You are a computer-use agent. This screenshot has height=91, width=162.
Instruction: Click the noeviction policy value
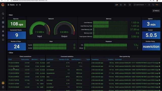click(x=151, y=47)
